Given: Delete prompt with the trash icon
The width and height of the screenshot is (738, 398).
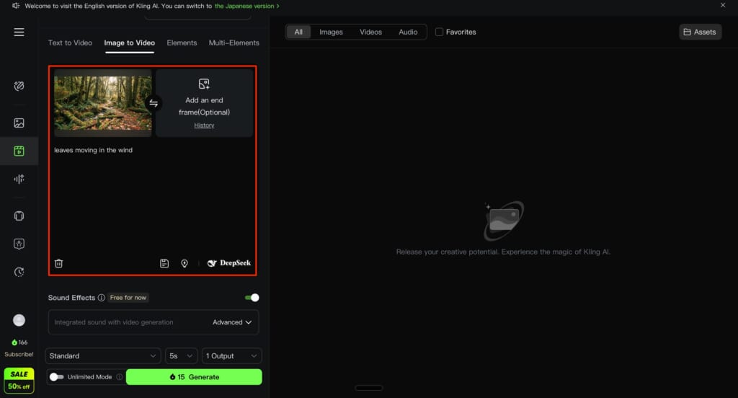Looking at the screenshot, I should pos(59,263).
